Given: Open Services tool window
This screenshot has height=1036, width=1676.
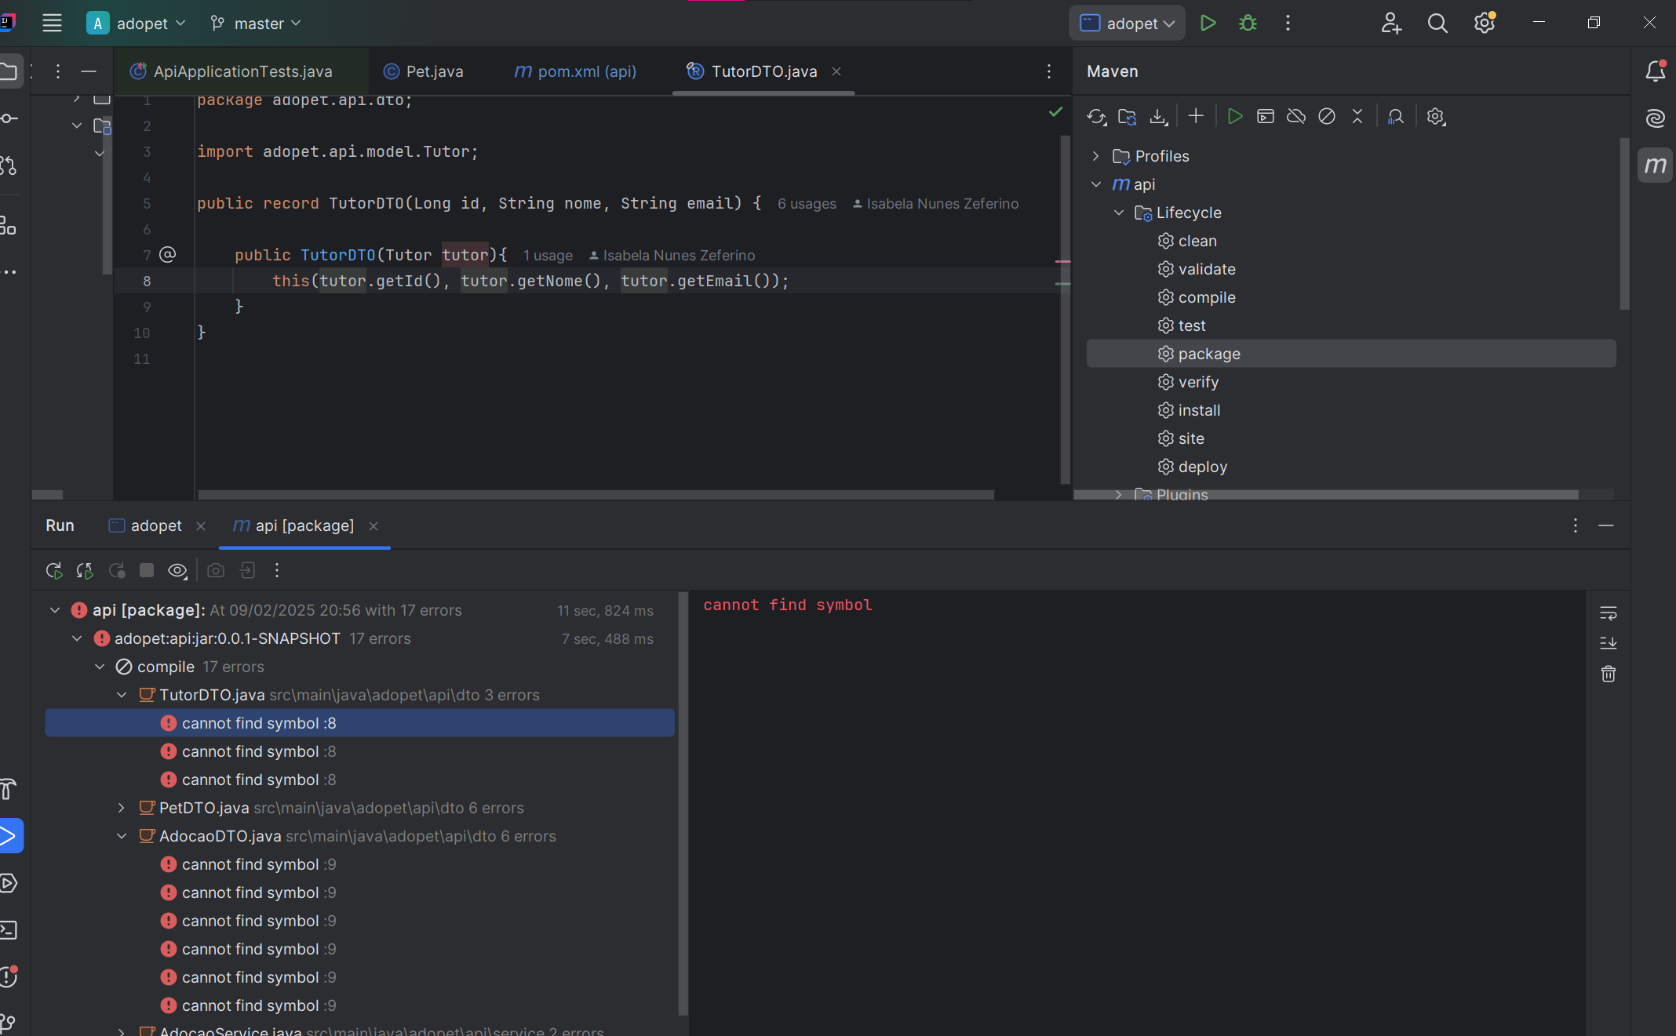Looking at the screenshot, I should (x=9, y=883).
